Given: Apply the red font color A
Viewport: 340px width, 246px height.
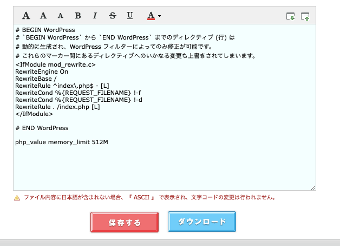Looking at the screenshot, I should click(x=151, y=16).
